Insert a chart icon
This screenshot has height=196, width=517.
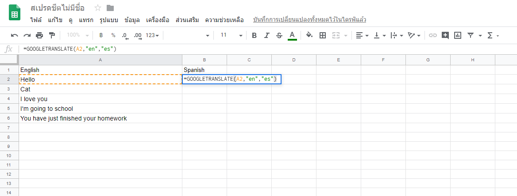click(x=458, y=35)
